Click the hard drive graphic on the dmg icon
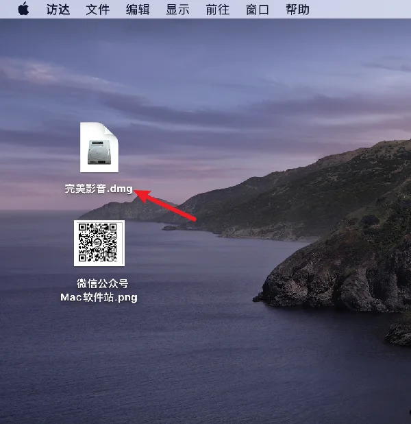 click(x=99, y=152)
